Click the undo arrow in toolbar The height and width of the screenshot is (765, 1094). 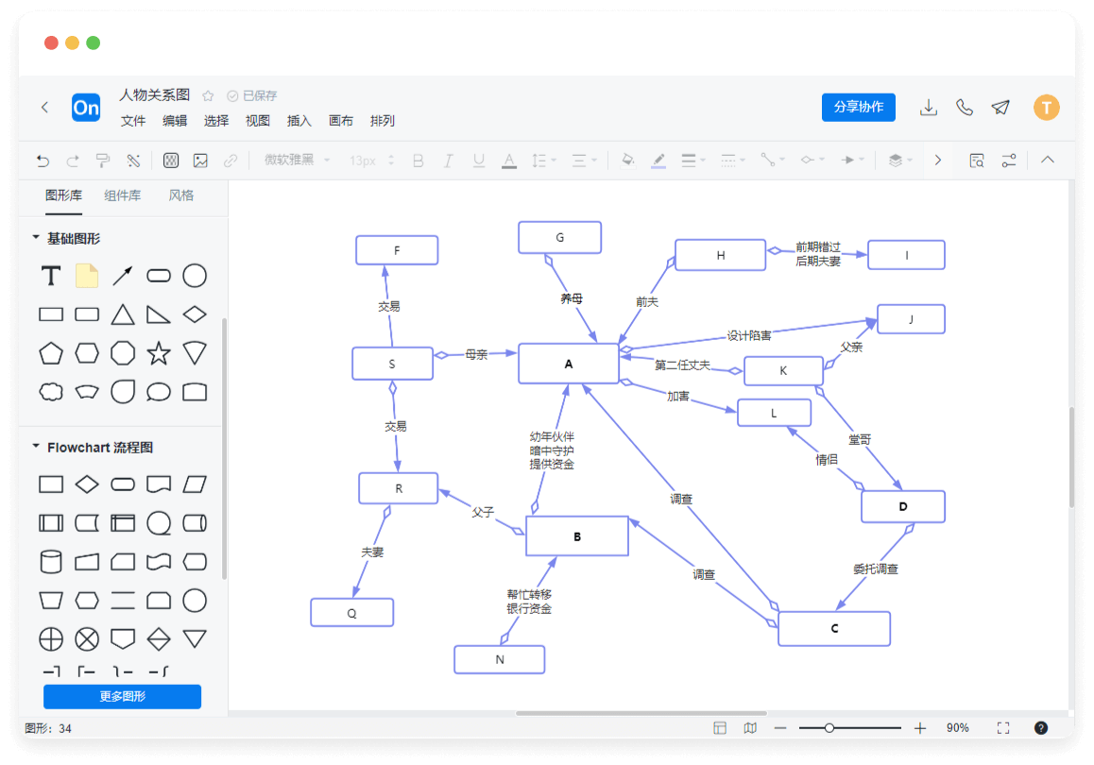[43, 161]
